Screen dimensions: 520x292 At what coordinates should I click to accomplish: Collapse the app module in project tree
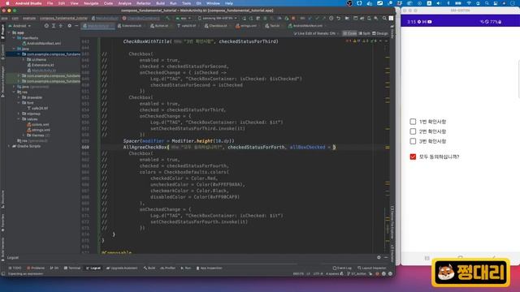click(x=9, y=32)
